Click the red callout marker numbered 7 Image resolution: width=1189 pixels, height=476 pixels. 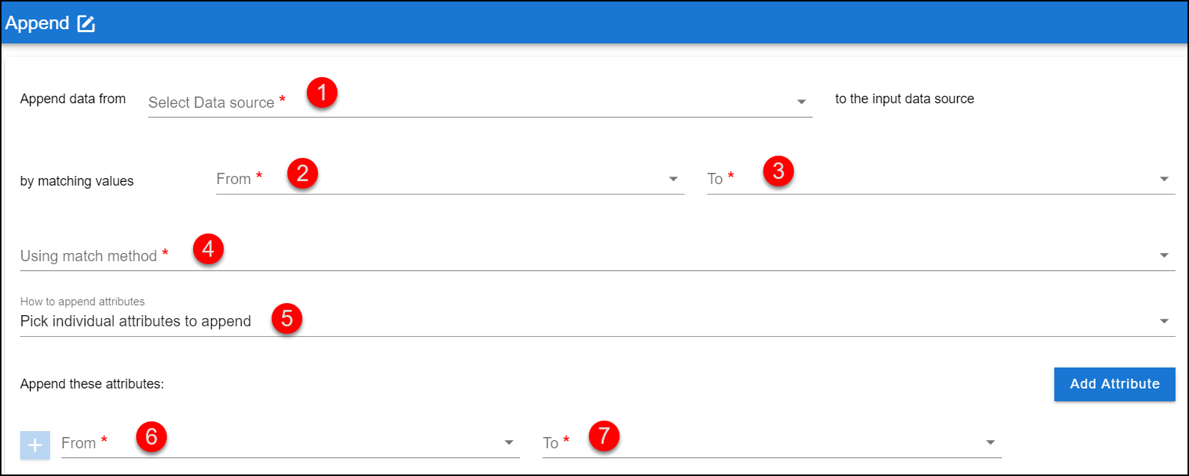pos(604,436)
